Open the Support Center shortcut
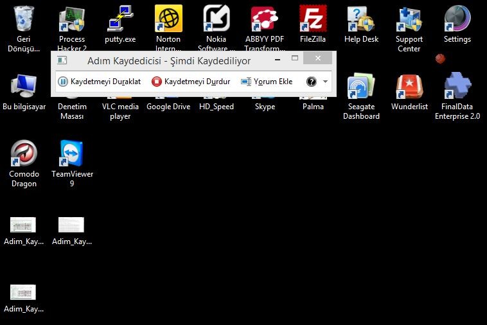The image size is (487, 325). click(x=409, y=19)
